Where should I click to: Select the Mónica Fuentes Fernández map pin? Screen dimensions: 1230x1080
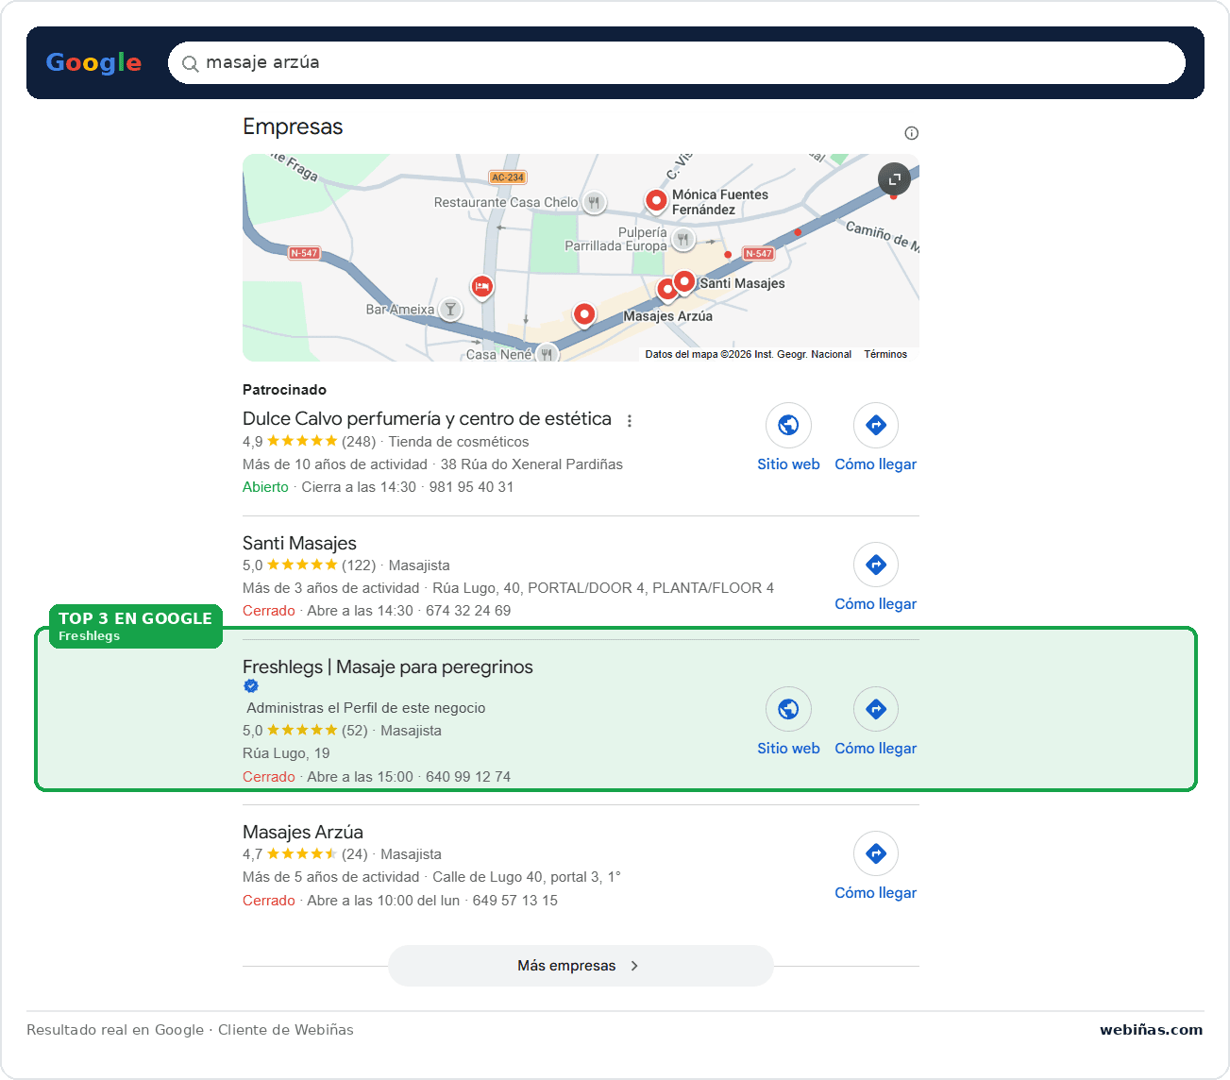click(656, 200)
